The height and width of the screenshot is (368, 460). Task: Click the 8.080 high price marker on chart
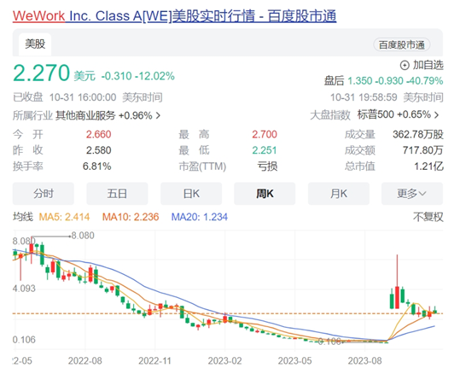[x=83, y=236]
